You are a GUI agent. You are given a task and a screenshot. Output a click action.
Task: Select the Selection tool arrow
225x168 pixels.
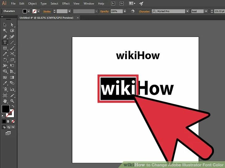click(x=5, y=25)
